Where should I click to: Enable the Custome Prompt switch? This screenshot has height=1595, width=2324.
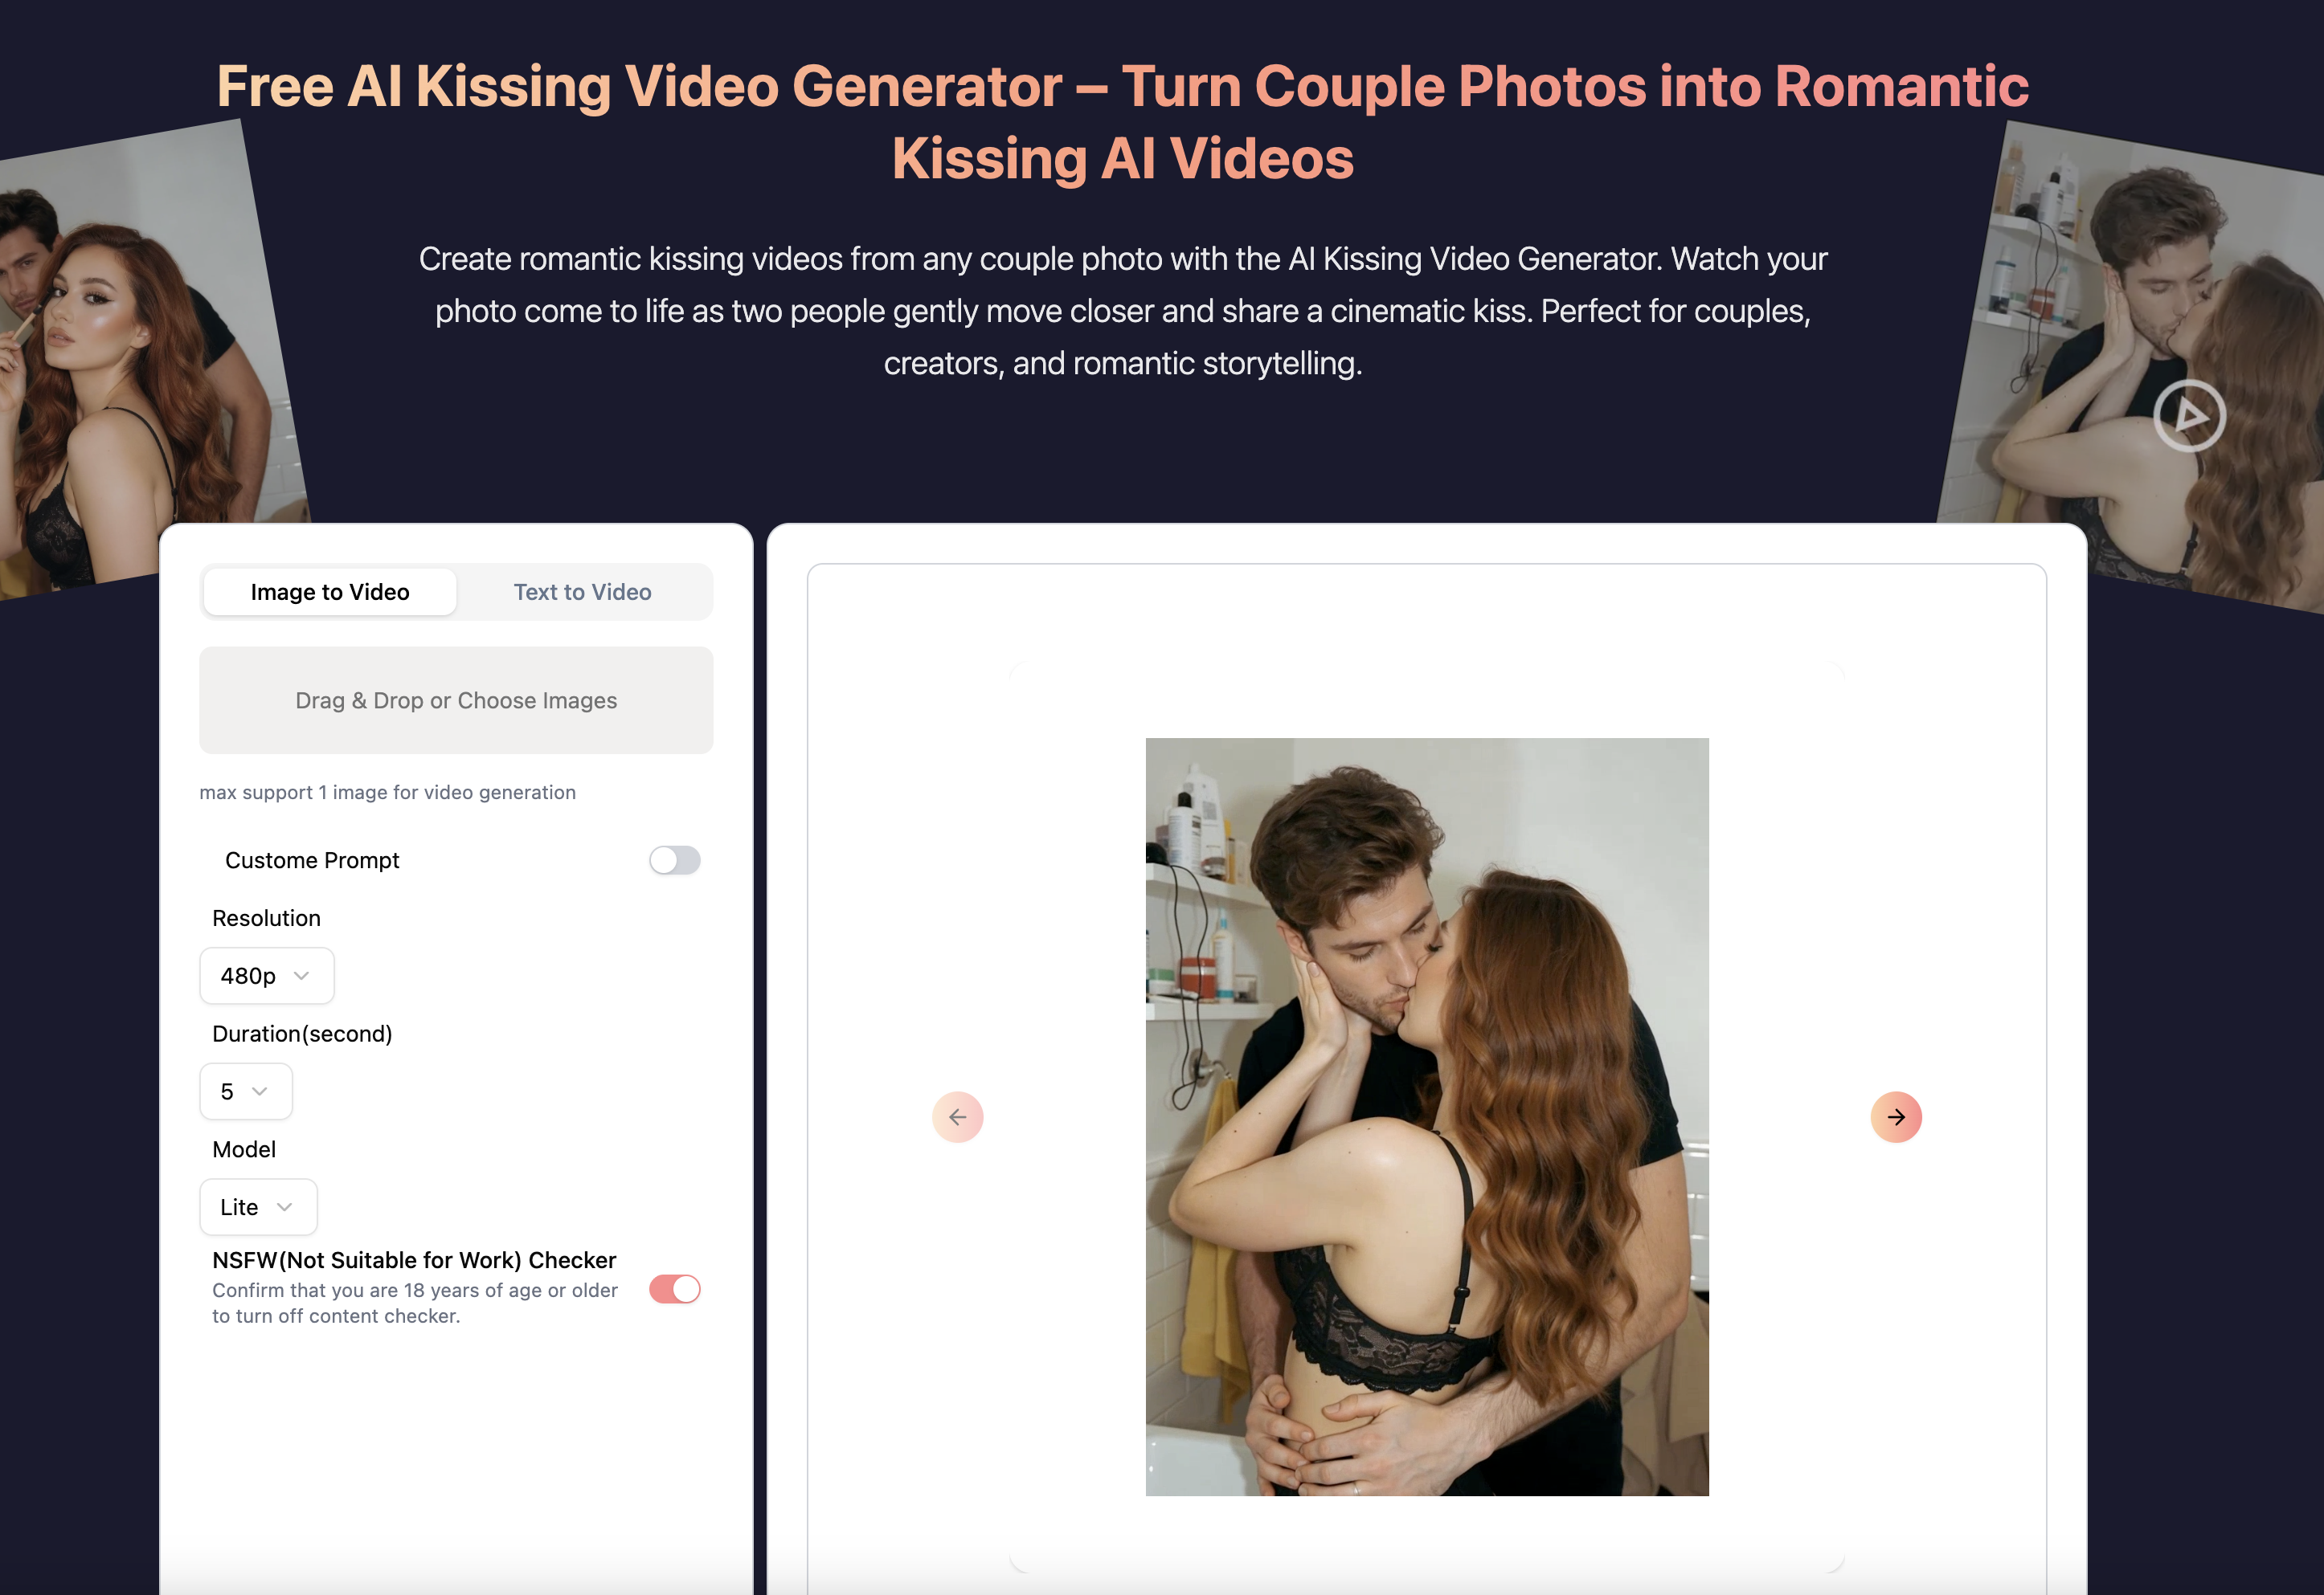tap(674, 860)
